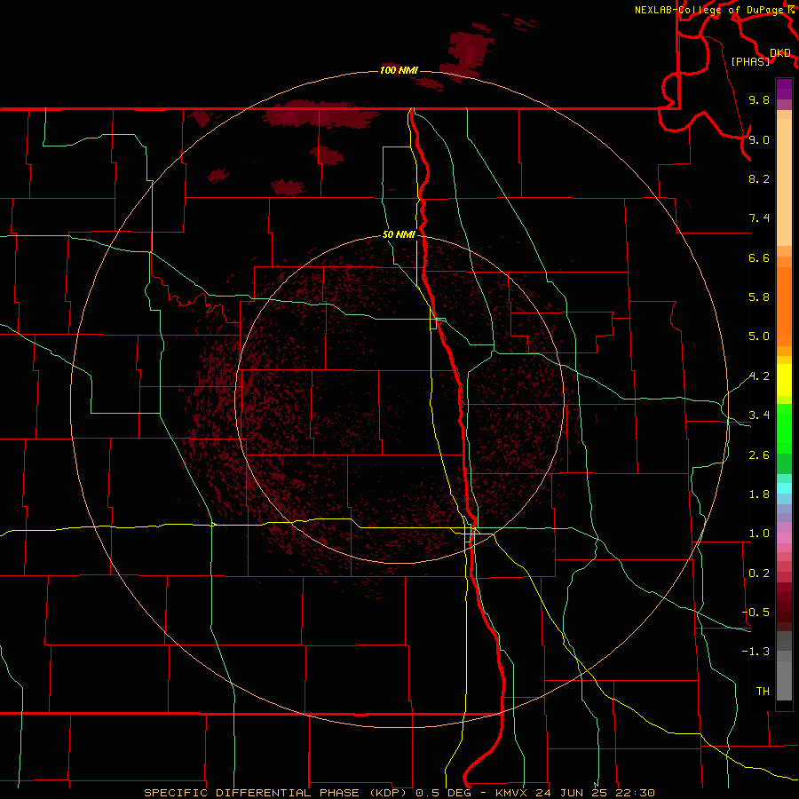Click the TH threshold label on the scale
This screenshot has width=799, height=799.
[x=763, y=692]
